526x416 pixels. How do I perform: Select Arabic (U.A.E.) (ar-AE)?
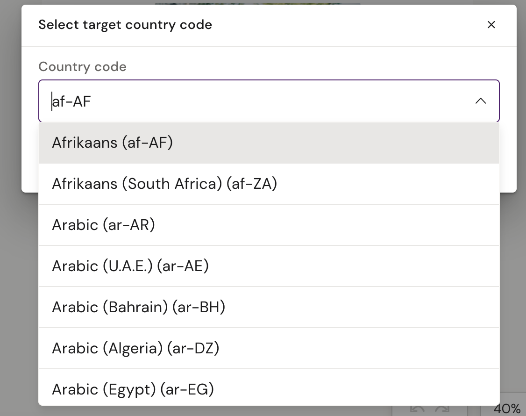pos(131,266)
